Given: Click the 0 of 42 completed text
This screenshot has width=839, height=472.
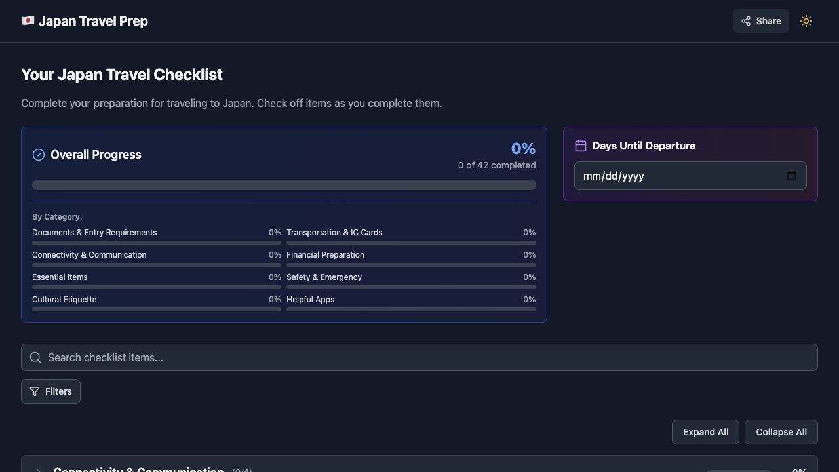Looking at the screenshot, I should click(x=497, y=165).
